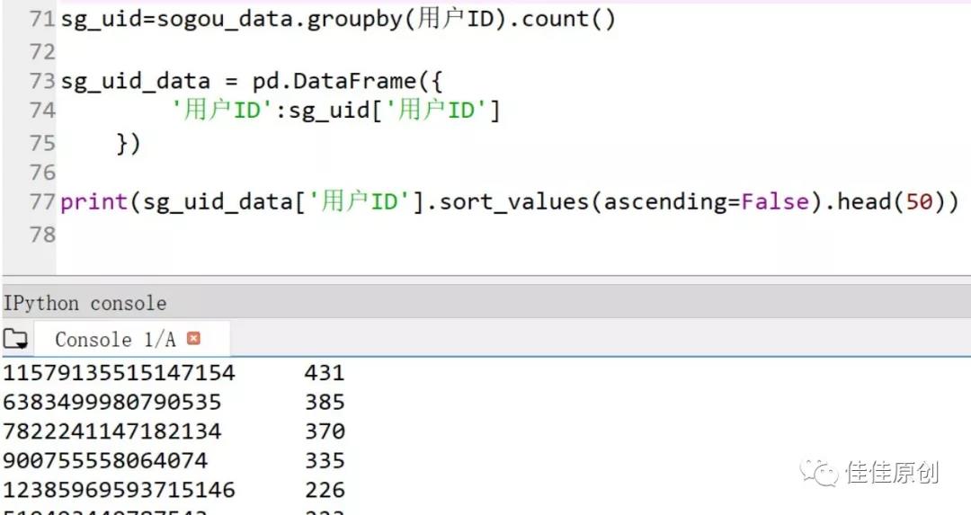Screen dimensions: 971x515
Task: Click the IPython console pane title
Action: tap(84, 303)
